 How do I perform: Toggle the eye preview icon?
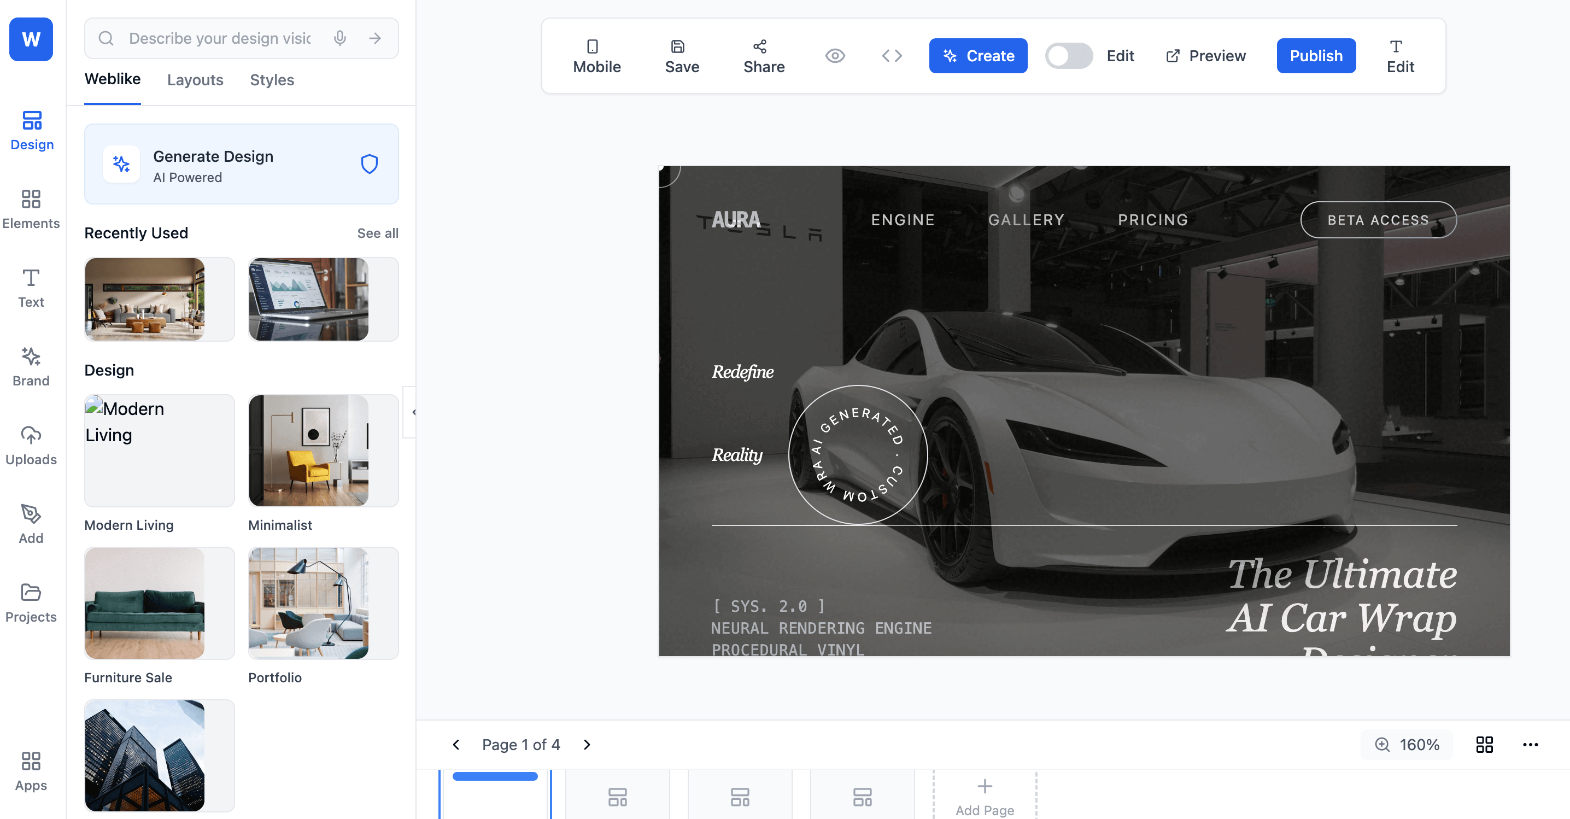(835, 55)
